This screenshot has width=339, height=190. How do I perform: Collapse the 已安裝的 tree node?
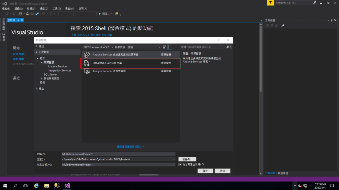(x=36, y=52)
